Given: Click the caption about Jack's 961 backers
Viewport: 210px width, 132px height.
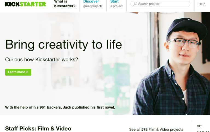Looking at the screenshot, I should click(60, 107).
